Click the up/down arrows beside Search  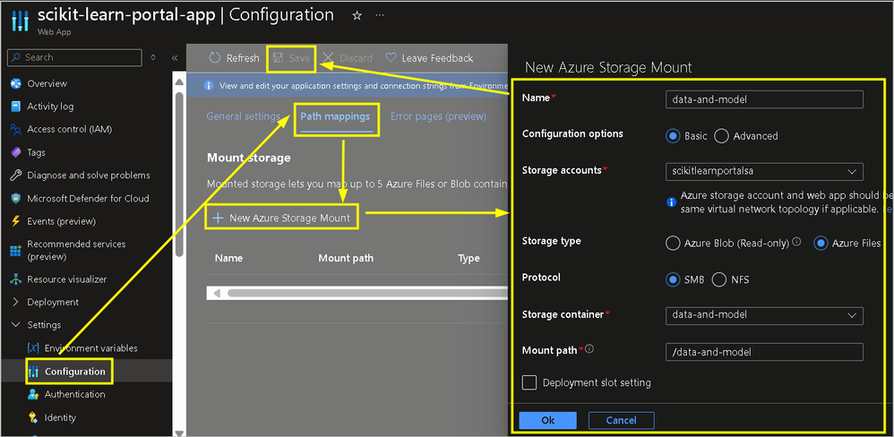153,57
